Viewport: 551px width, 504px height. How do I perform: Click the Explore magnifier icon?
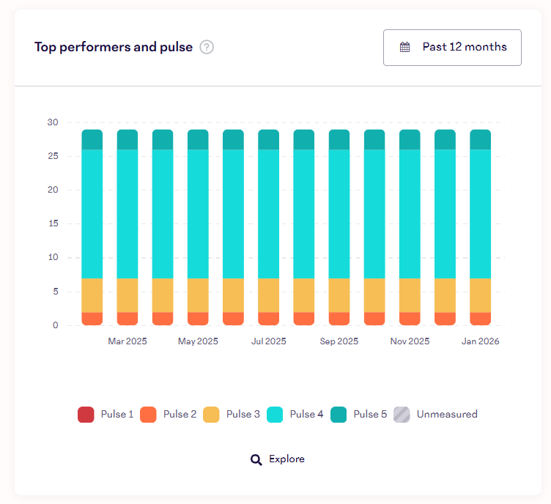point(256,459)
